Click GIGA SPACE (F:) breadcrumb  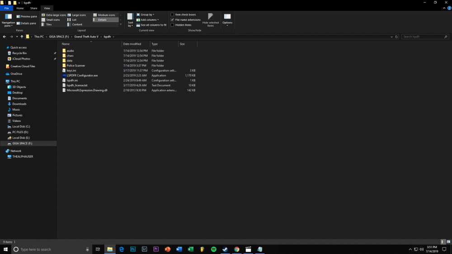59,37
